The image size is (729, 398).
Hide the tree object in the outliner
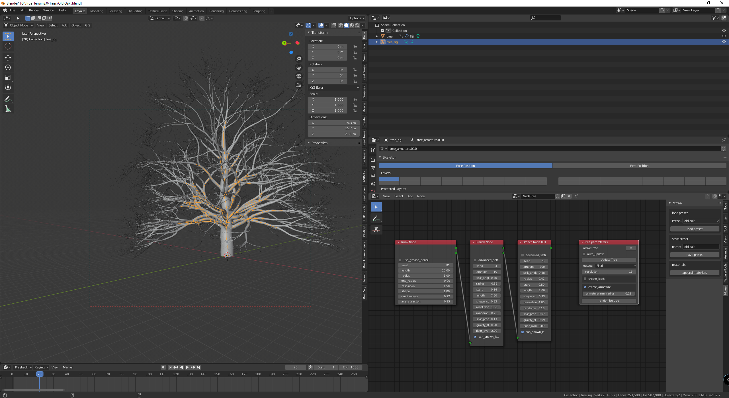click(724, 36)
